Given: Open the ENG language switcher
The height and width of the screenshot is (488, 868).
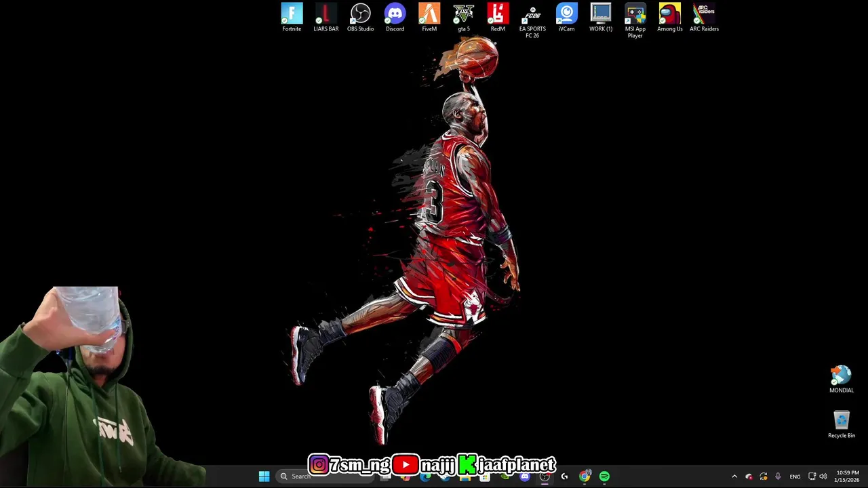Looking at the screenshot, I should (795, 476).
